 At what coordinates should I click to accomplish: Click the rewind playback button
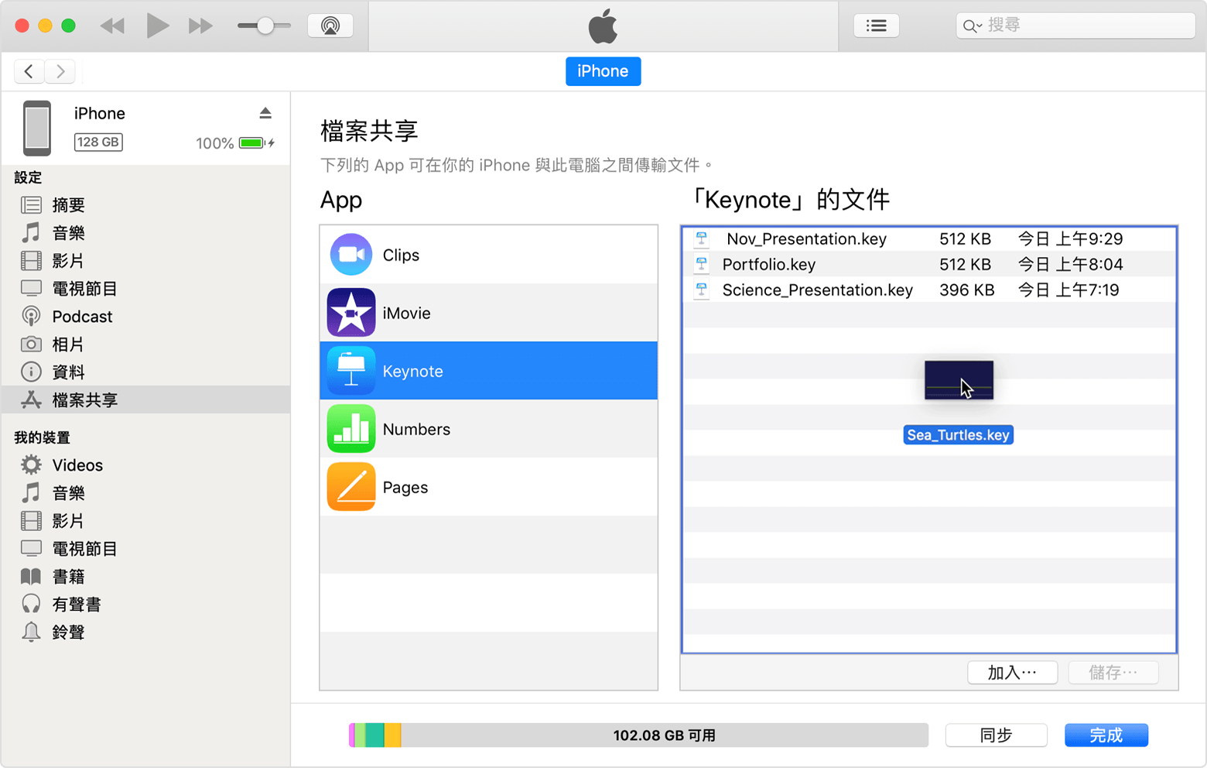(x=112, y=26)
